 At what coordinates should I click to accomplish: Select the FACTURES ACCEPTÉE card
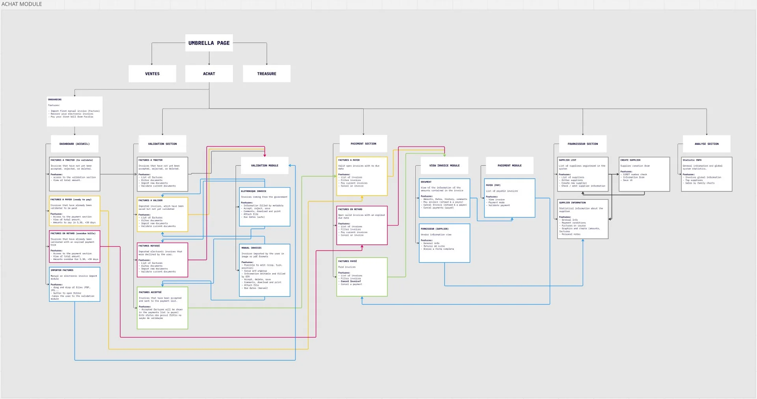[x=162, y=308]
